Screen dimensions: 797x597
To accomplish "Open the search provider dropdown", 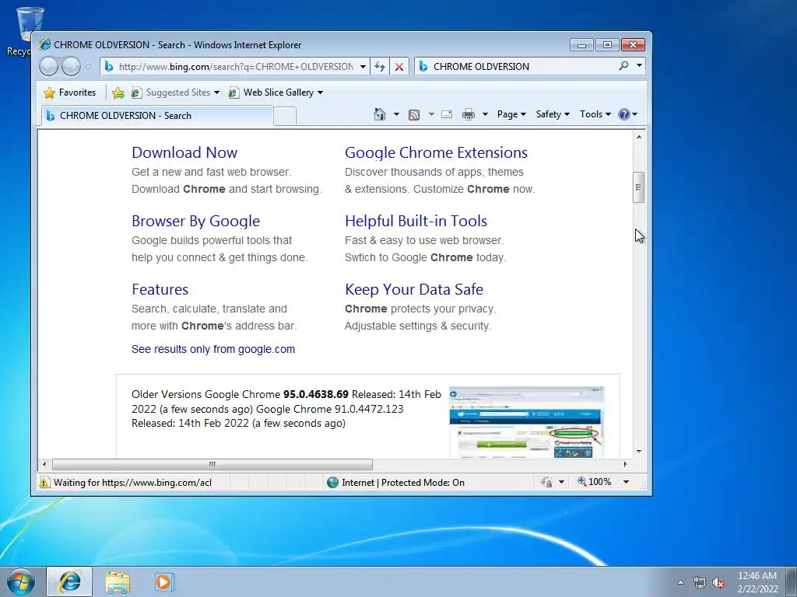I will 639,65.
